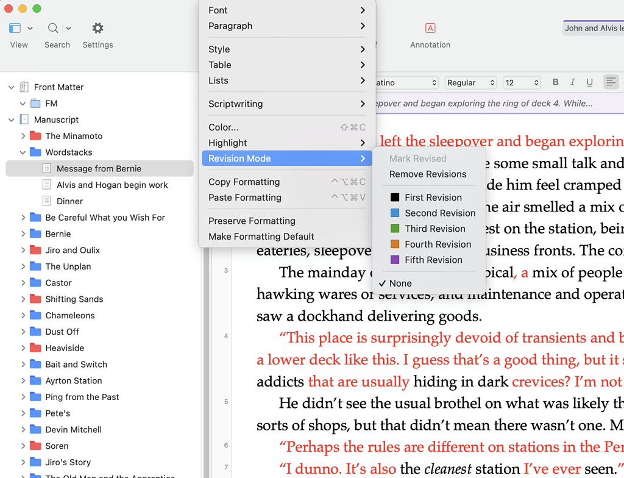Click the Search magnifier icon

[52, 27]
